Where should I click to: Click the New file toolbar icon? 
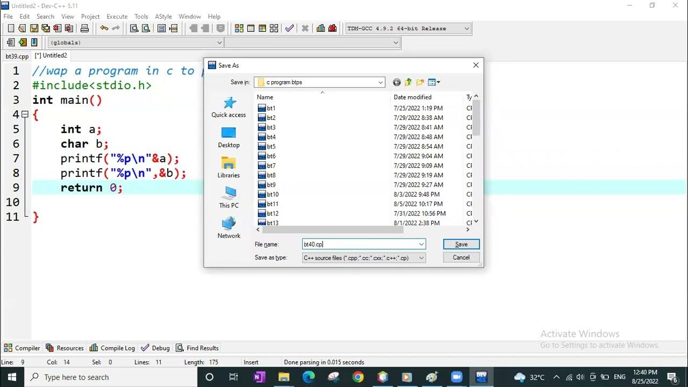[x=11, y=28]
